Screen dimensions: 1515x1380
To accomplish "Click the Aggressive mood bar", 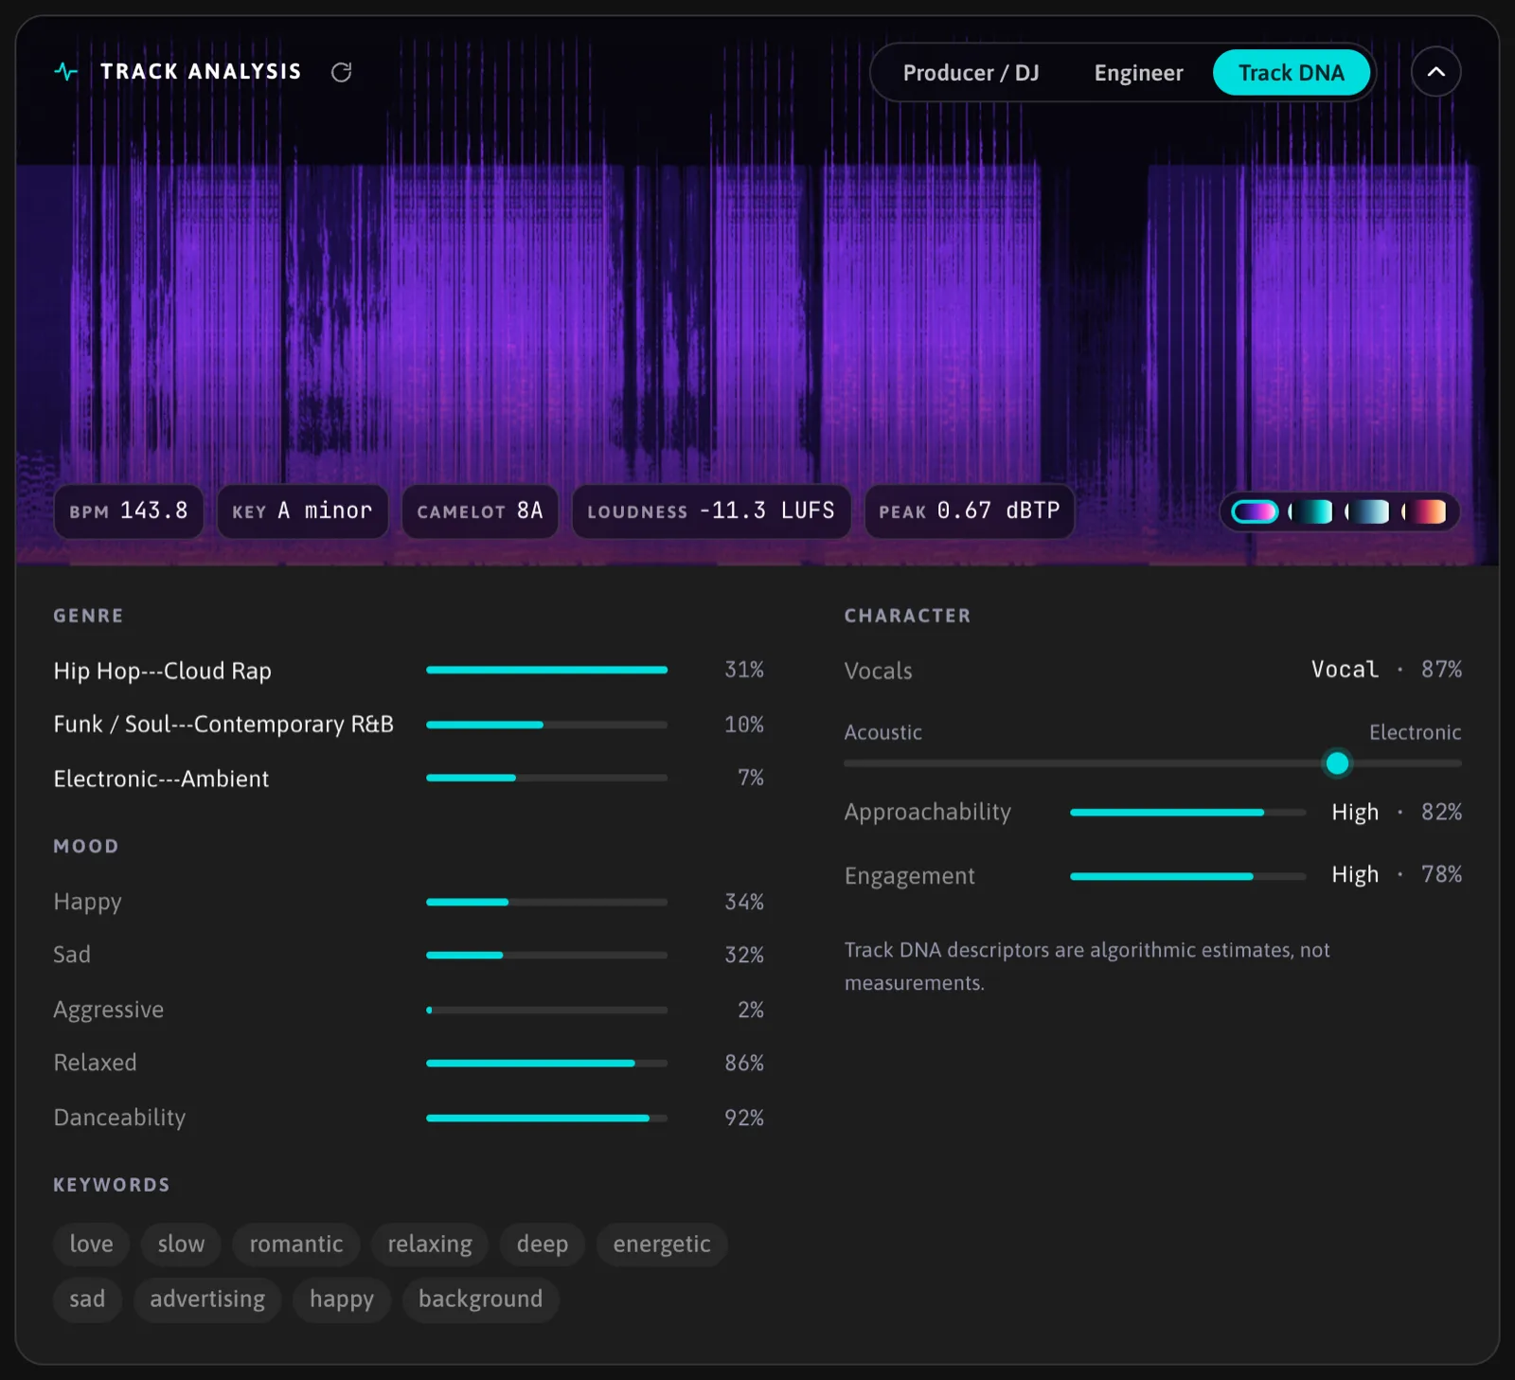I will [546, 1010].
